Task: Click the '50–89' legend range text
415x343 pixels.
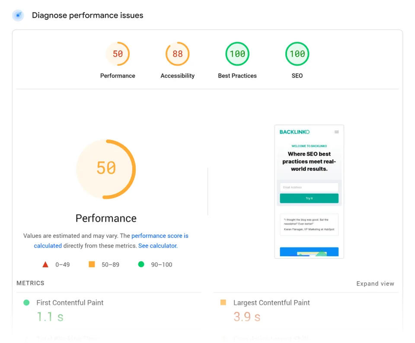Action: click(x=110, y=265)
